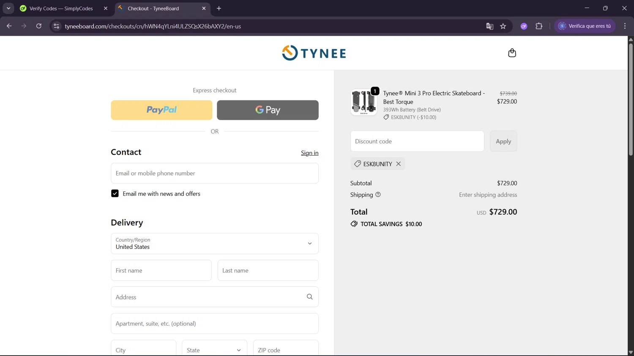Image resolution: width=634 pixels, height=356 pixels.
Task: Pay with the PayPal express button
Action: [x=161, y=110]
